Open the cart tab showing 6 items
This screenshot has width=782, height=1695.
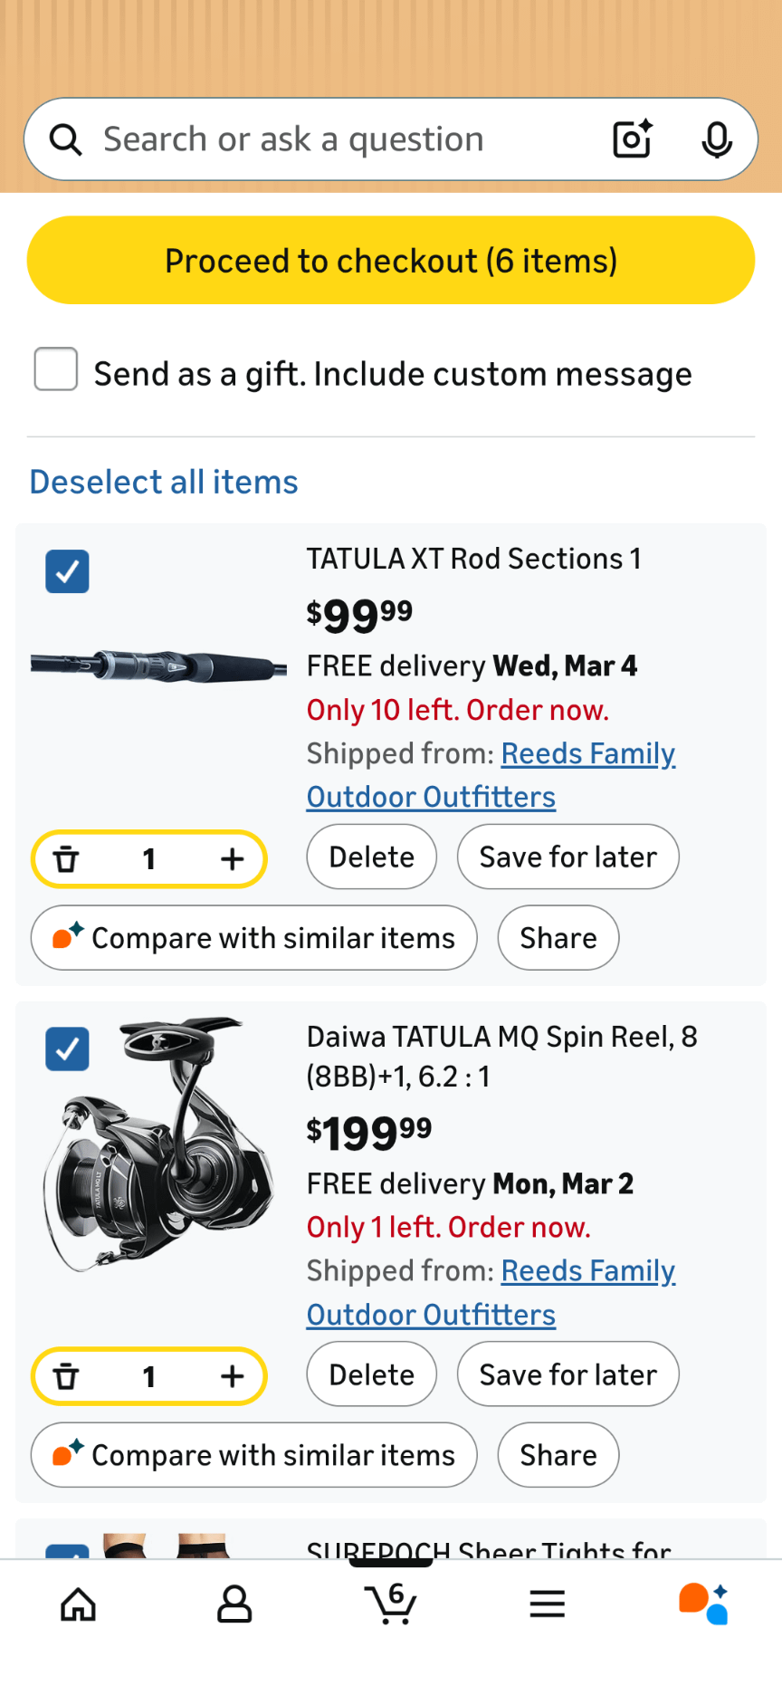pos(391,1604)
